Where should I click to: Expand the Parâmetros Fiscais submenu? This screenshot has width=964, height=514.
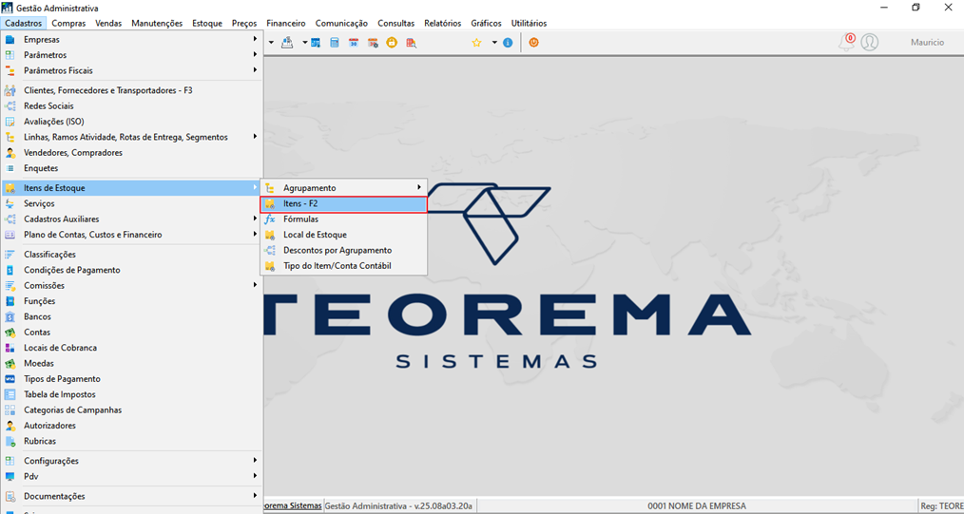(255, 70)
